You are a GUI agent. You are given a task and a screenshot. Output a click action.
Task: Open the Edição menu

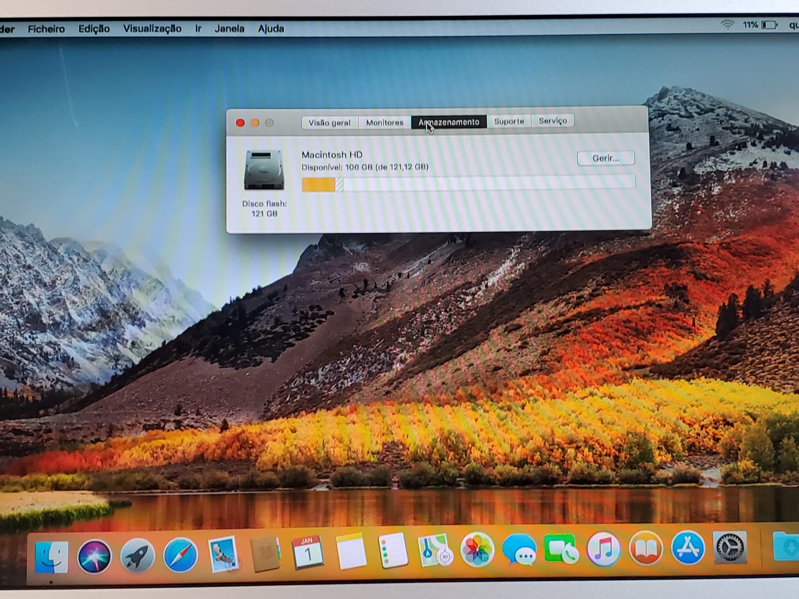[x=94, y=29]
